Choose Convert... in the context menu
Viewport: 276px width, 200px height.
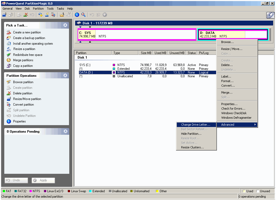coord(237,86)
